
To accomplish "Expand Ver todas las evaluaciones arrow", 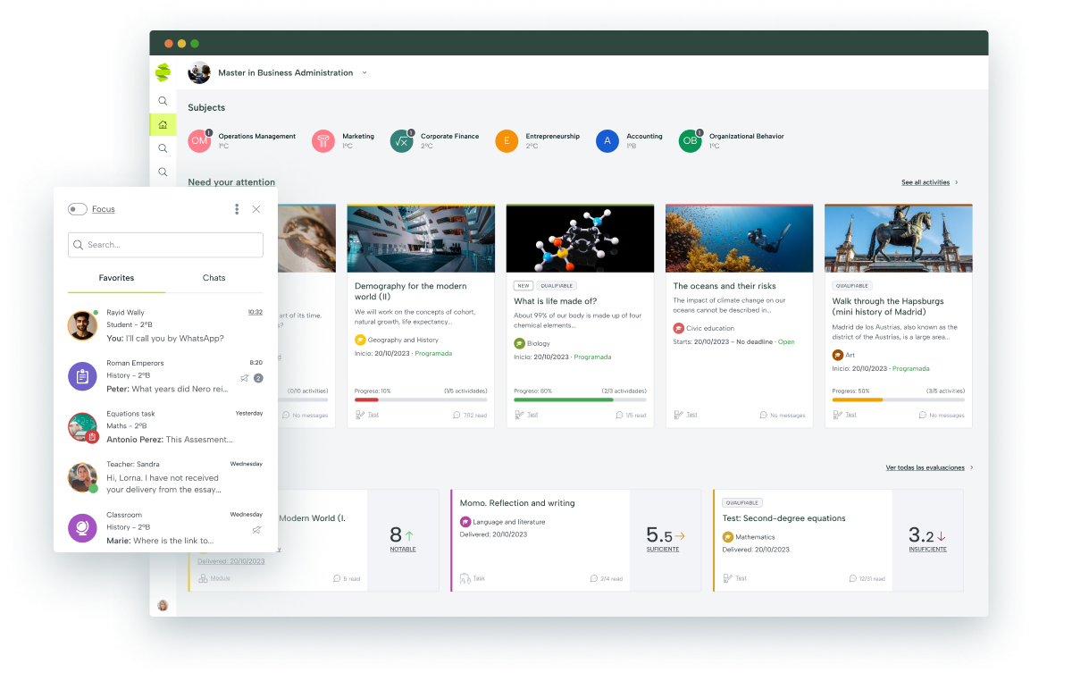I will [972, 467].
